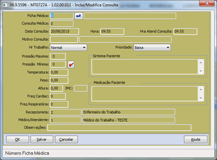
Task: Click inside the Medicação Paciente text area
Action: point(145,94)
